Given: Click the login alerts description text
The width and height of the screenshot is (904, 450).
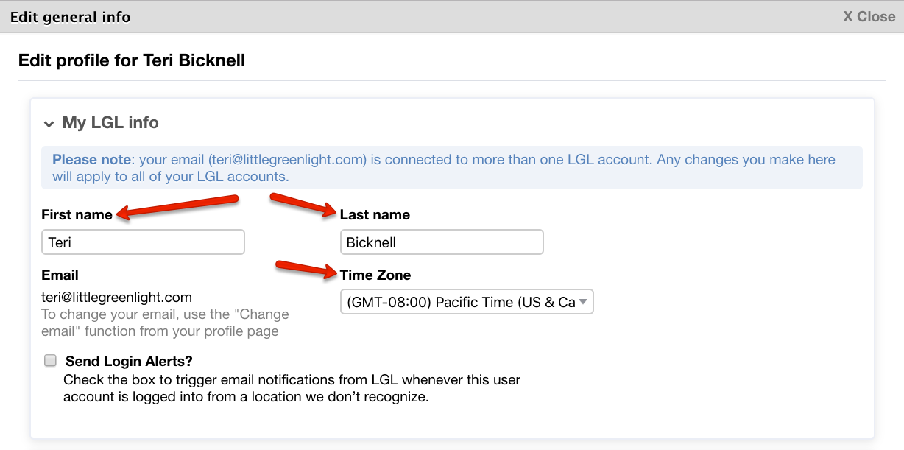Looking at the screenshot, I should [292, 389].
